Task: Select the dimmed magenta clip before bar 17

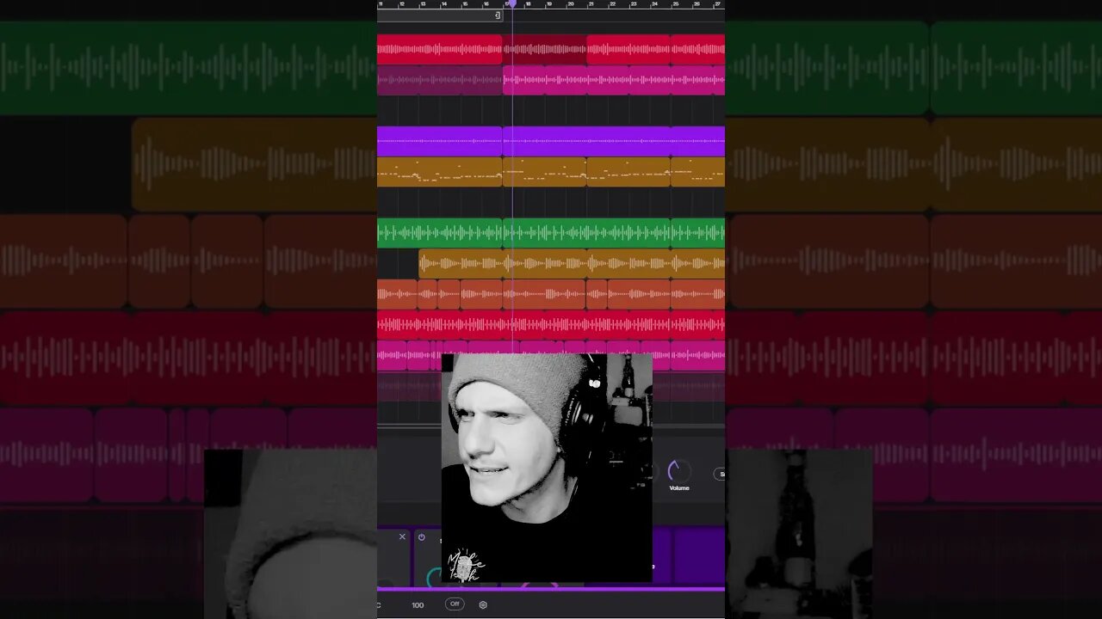Action: point(439,80)
